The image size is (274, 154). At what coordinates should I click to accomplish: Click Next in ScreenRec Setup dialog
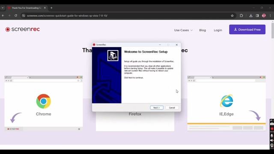157,107
